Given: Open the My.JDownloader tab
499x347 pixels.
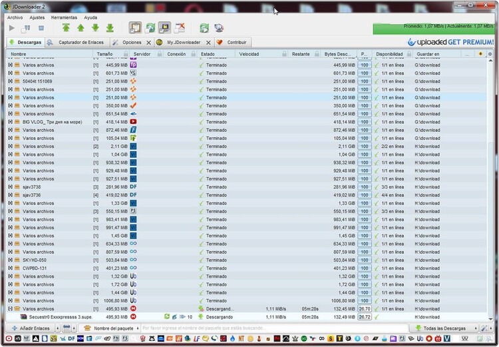Looking at the screenshot, I should [183, 42].
